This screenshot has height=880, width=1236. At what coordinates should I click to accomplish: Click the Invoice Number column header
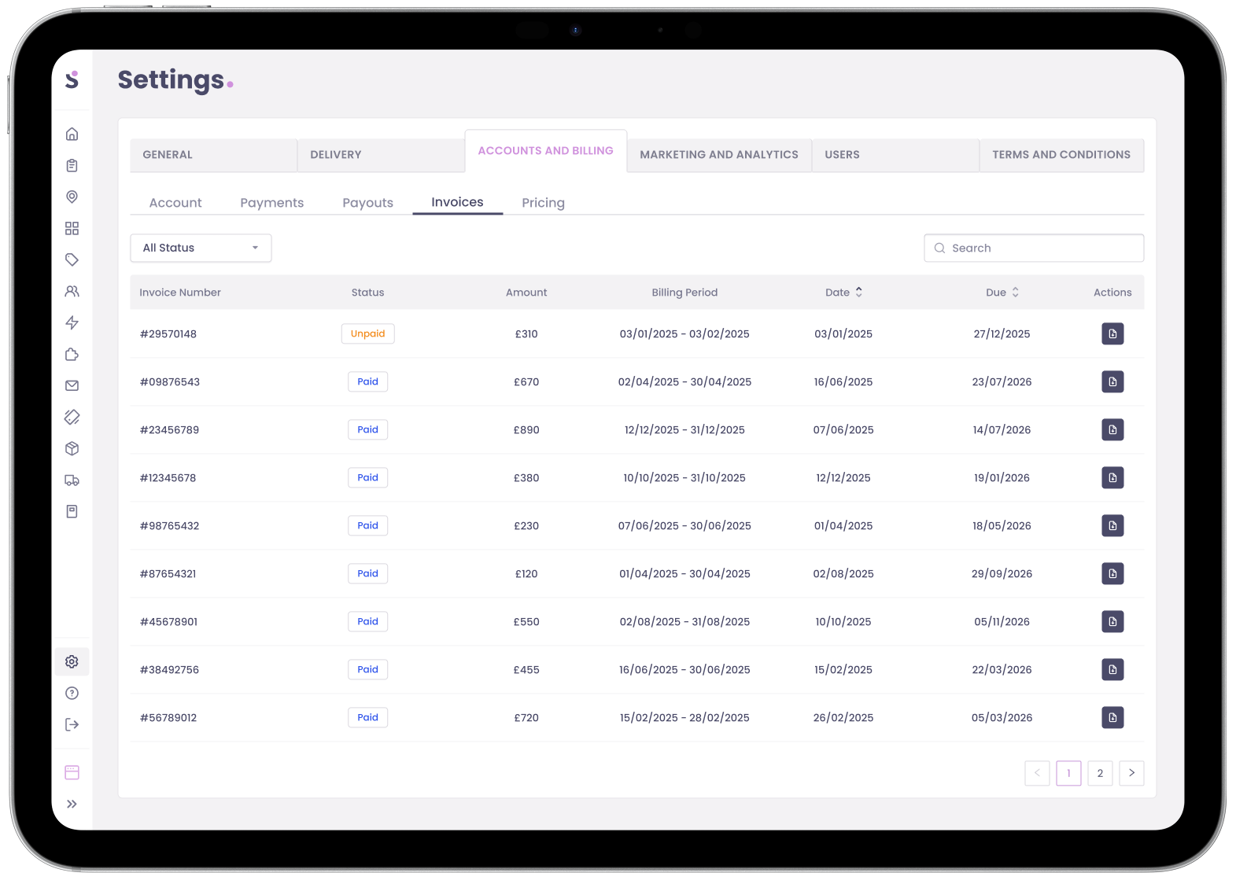(180, 292)
